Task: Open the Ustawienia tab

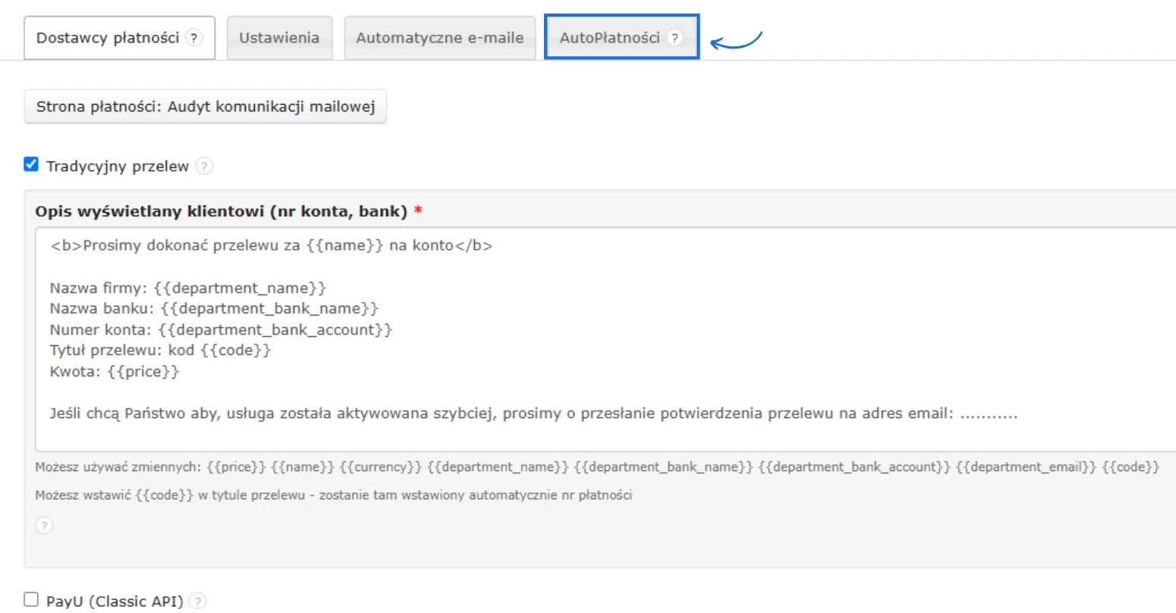Action: click(279, 38)
